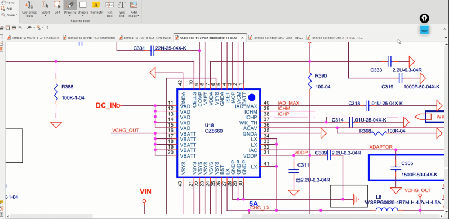Screen dimensions: 449x219
Task: Close the ACER-one-14-z1402 document tab
Action: coord(243,38)
